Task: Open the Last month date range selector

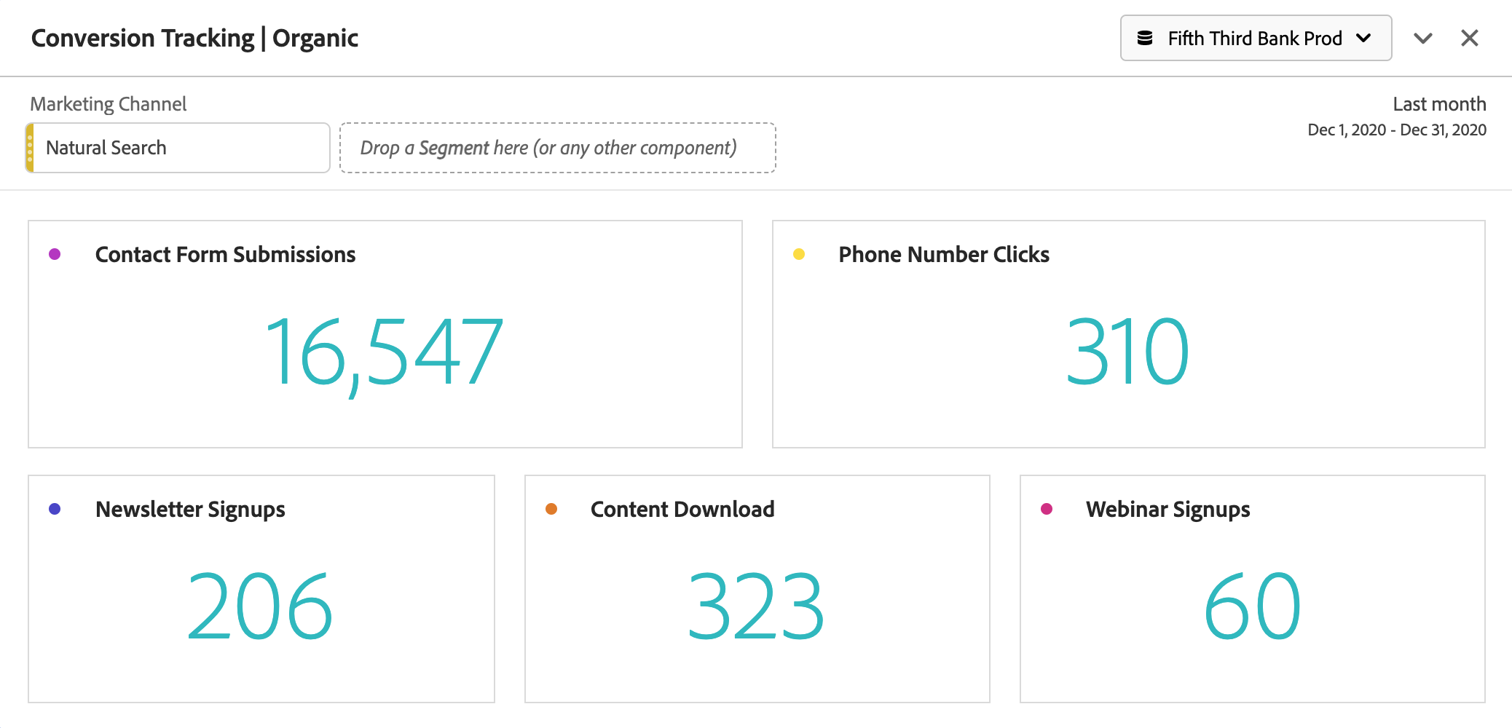Action: tap(1438, 104)
